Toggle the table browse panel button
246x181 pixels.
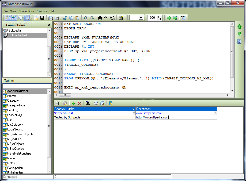click(27, 18)
